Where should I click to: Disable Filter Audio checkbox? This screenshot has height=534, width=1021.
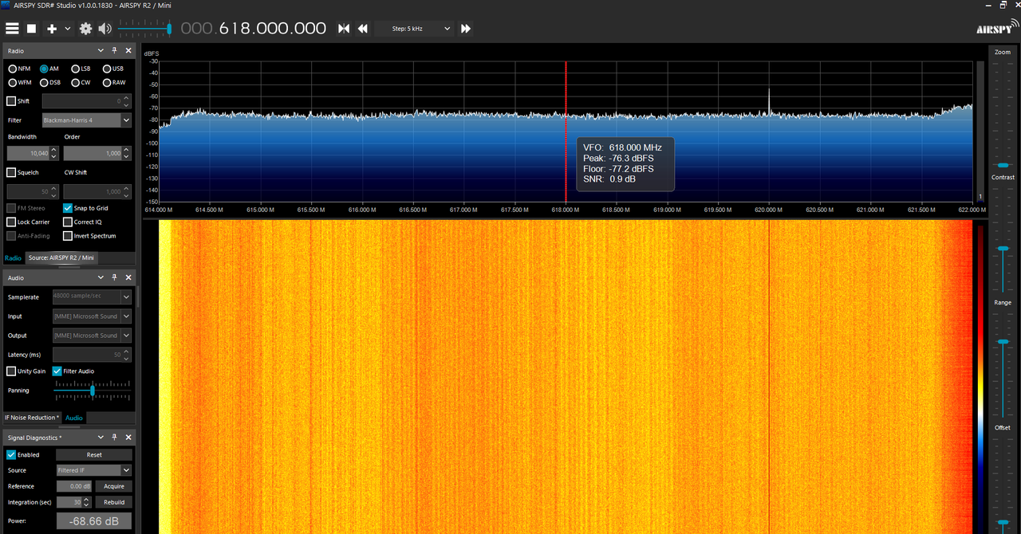(x=57, y=371)
